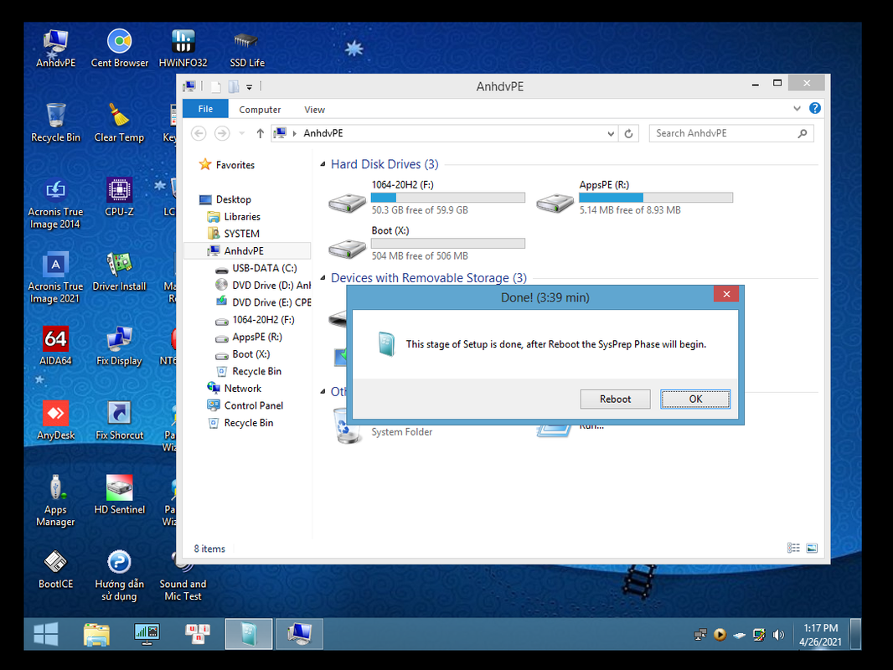Click the network tray icon

[x=700, y=635]
